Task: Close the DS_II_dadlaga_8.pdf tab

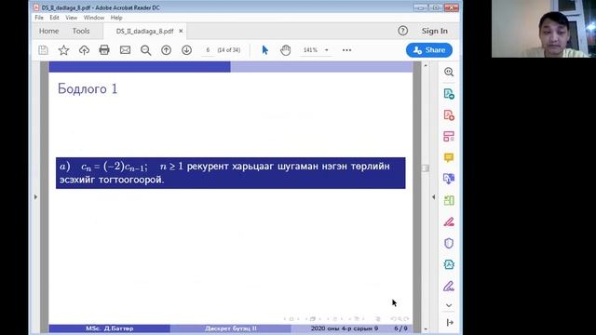Action: (x=181, y=31)
